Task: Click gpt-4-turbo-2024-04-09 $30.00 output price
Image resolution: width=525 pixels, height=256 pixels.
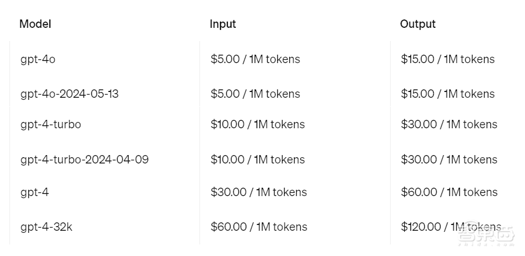Action: (x=449, y=160)
